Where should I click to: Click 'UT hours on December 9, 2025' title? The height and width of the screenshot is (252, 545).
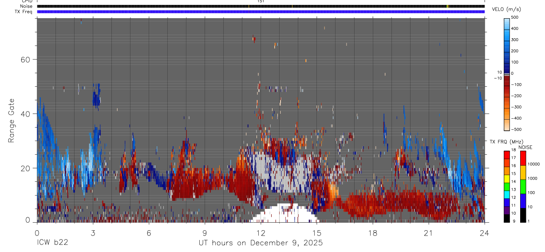click(x=261, y=243)
